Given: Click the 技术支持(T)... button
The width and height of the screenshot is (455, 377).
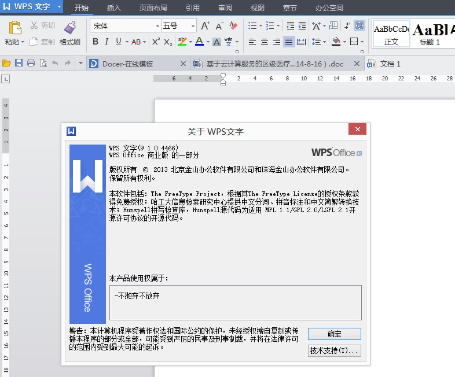Looking at the screenshot, I should pyautogui.click(x=334, y=350).
